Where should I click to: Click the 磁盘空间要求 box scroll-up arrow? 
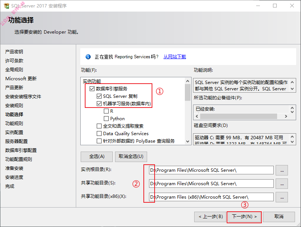pos(292,137)
